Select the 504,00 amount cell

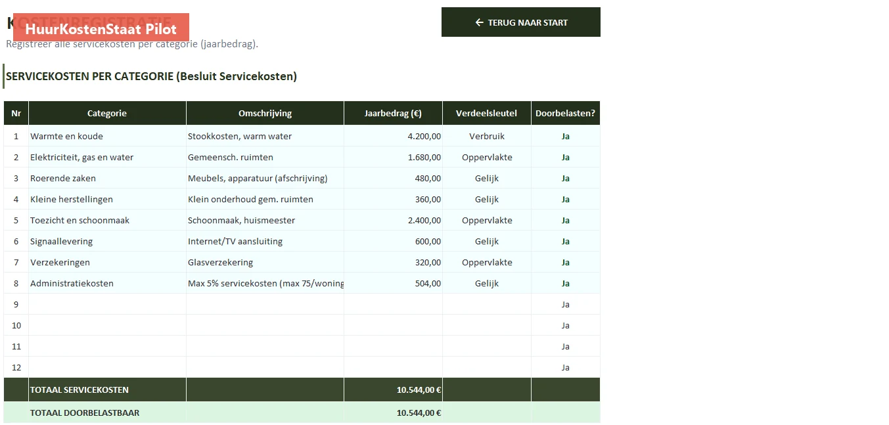pyautogui.click(x=393, y=283)
